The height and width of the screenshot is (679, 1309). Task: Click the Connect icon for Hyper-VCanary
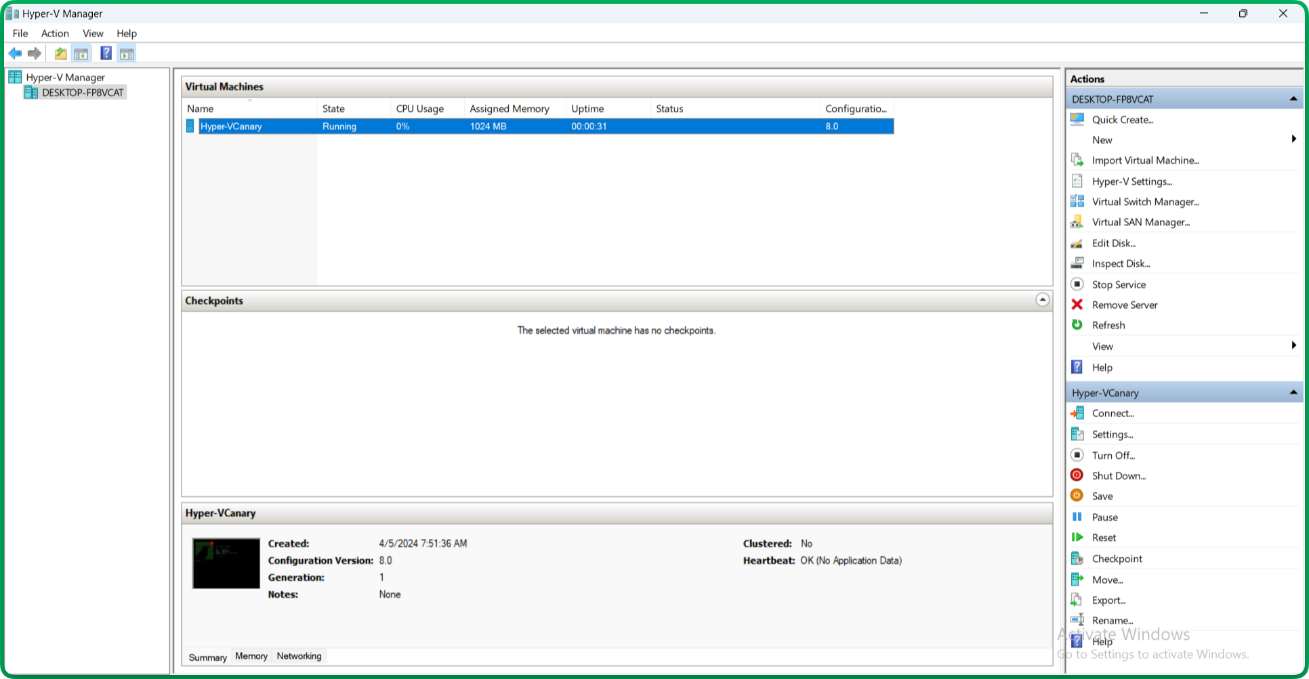[x=1077, y=413]
